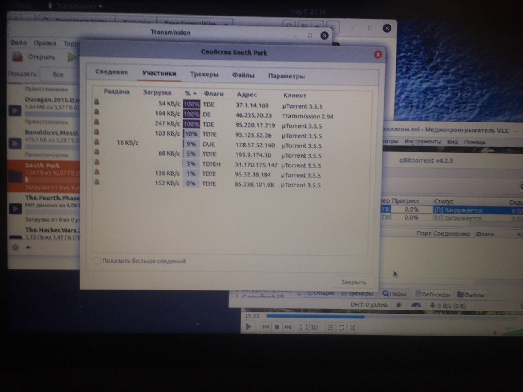Open Файлы tab in qBittorrent bottom panel
Viewport: 523px width, 392px height.
click(471, 294)
